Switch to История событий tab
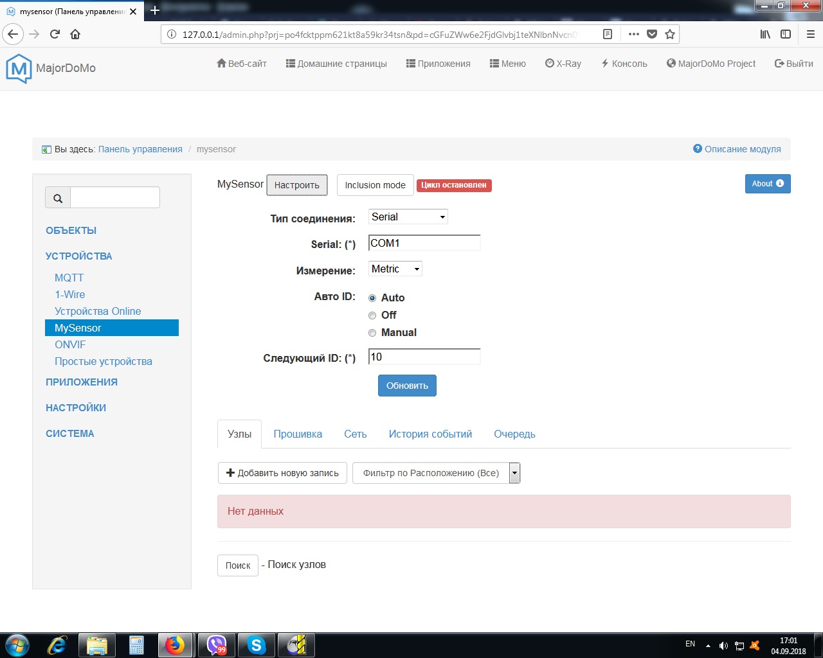 click(x=430, y=434)
